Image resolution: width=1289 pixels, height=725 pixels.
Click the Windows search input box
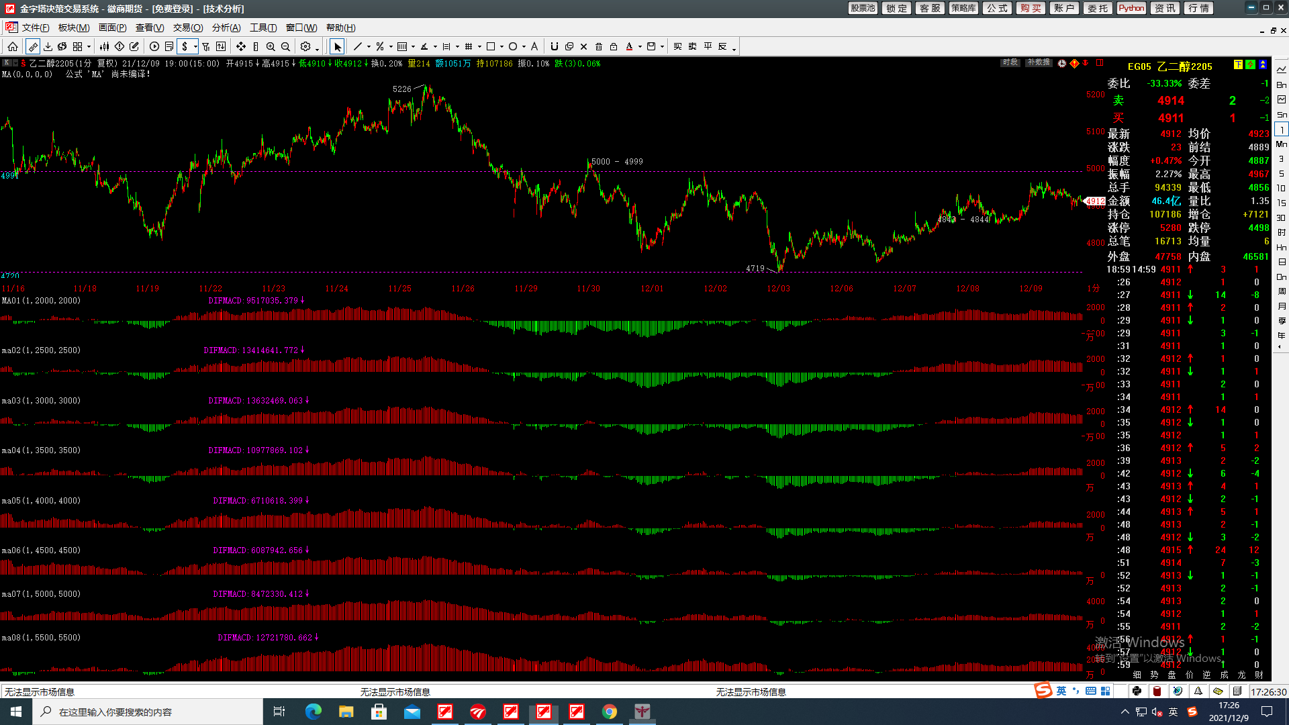148,712
